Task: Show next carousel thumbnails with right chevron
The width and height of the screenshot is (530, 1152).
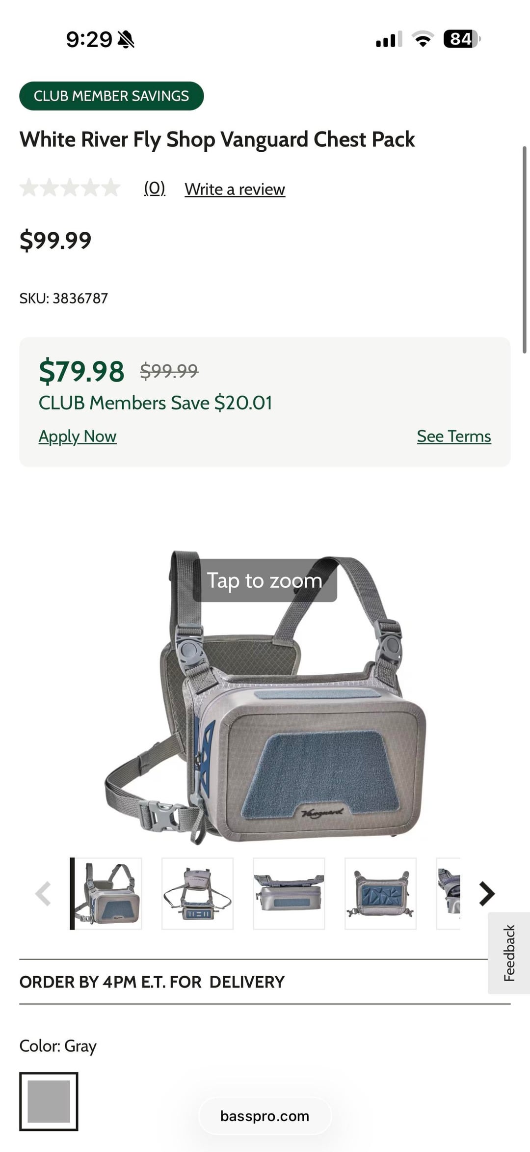Action: [486, 894]
